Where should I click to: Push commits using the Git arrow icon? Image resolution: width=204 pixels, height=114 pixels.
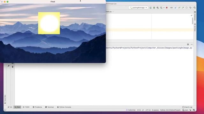point(183,8)
